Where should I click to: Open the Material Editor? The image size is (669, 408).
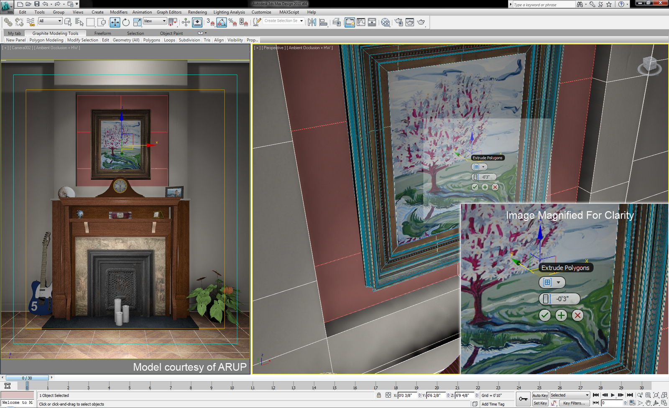coord(386,22)
